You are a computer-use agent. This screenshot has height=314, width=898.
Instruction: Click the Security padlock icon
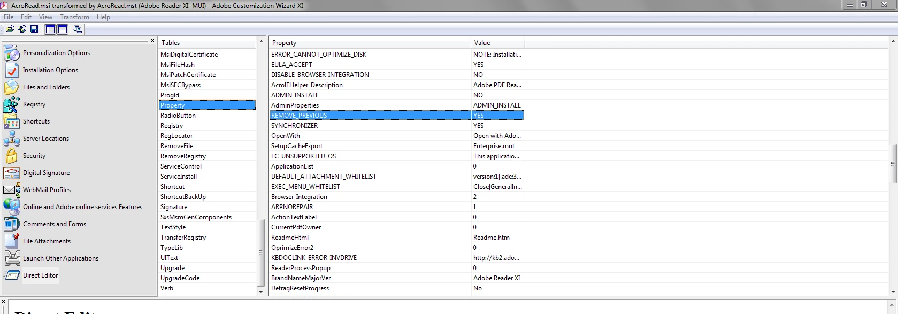tap(11, 156)
